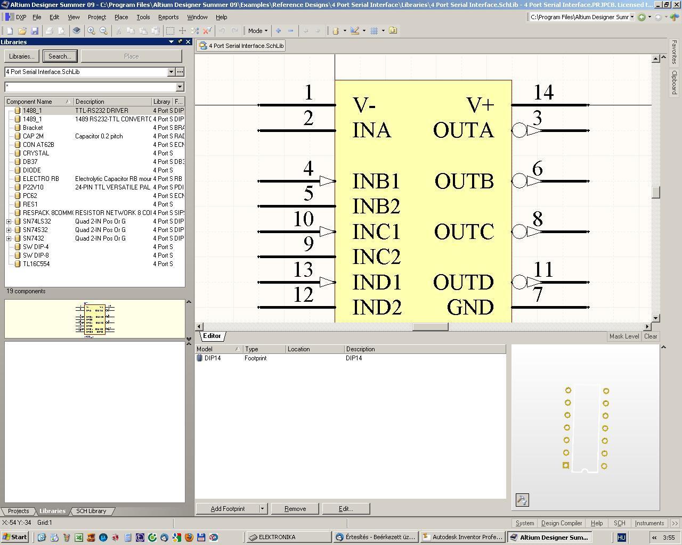
Task: Click the blue plus Add Part icon
Action: [278, 31]
